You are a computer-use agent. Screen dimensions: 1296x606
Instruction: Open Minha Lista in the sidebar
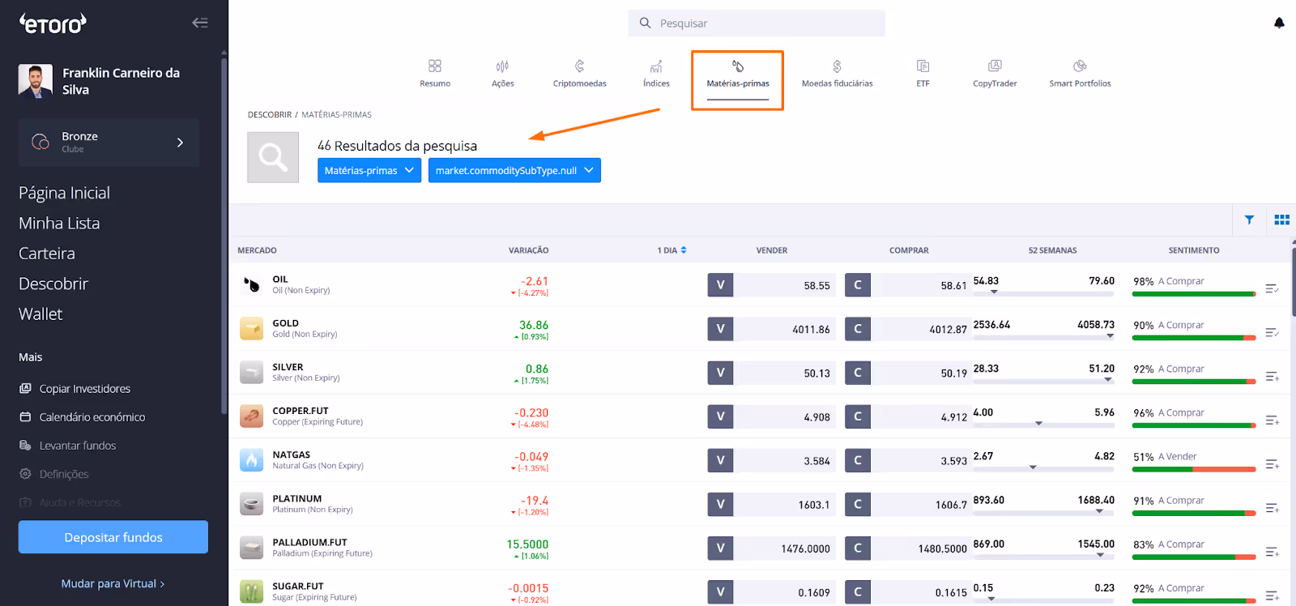click(x=59, y=223)
